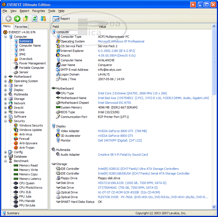Expand the Storage tree node
Screen dimensions: 218x217
pyautogui.click(x=6, y=99)
